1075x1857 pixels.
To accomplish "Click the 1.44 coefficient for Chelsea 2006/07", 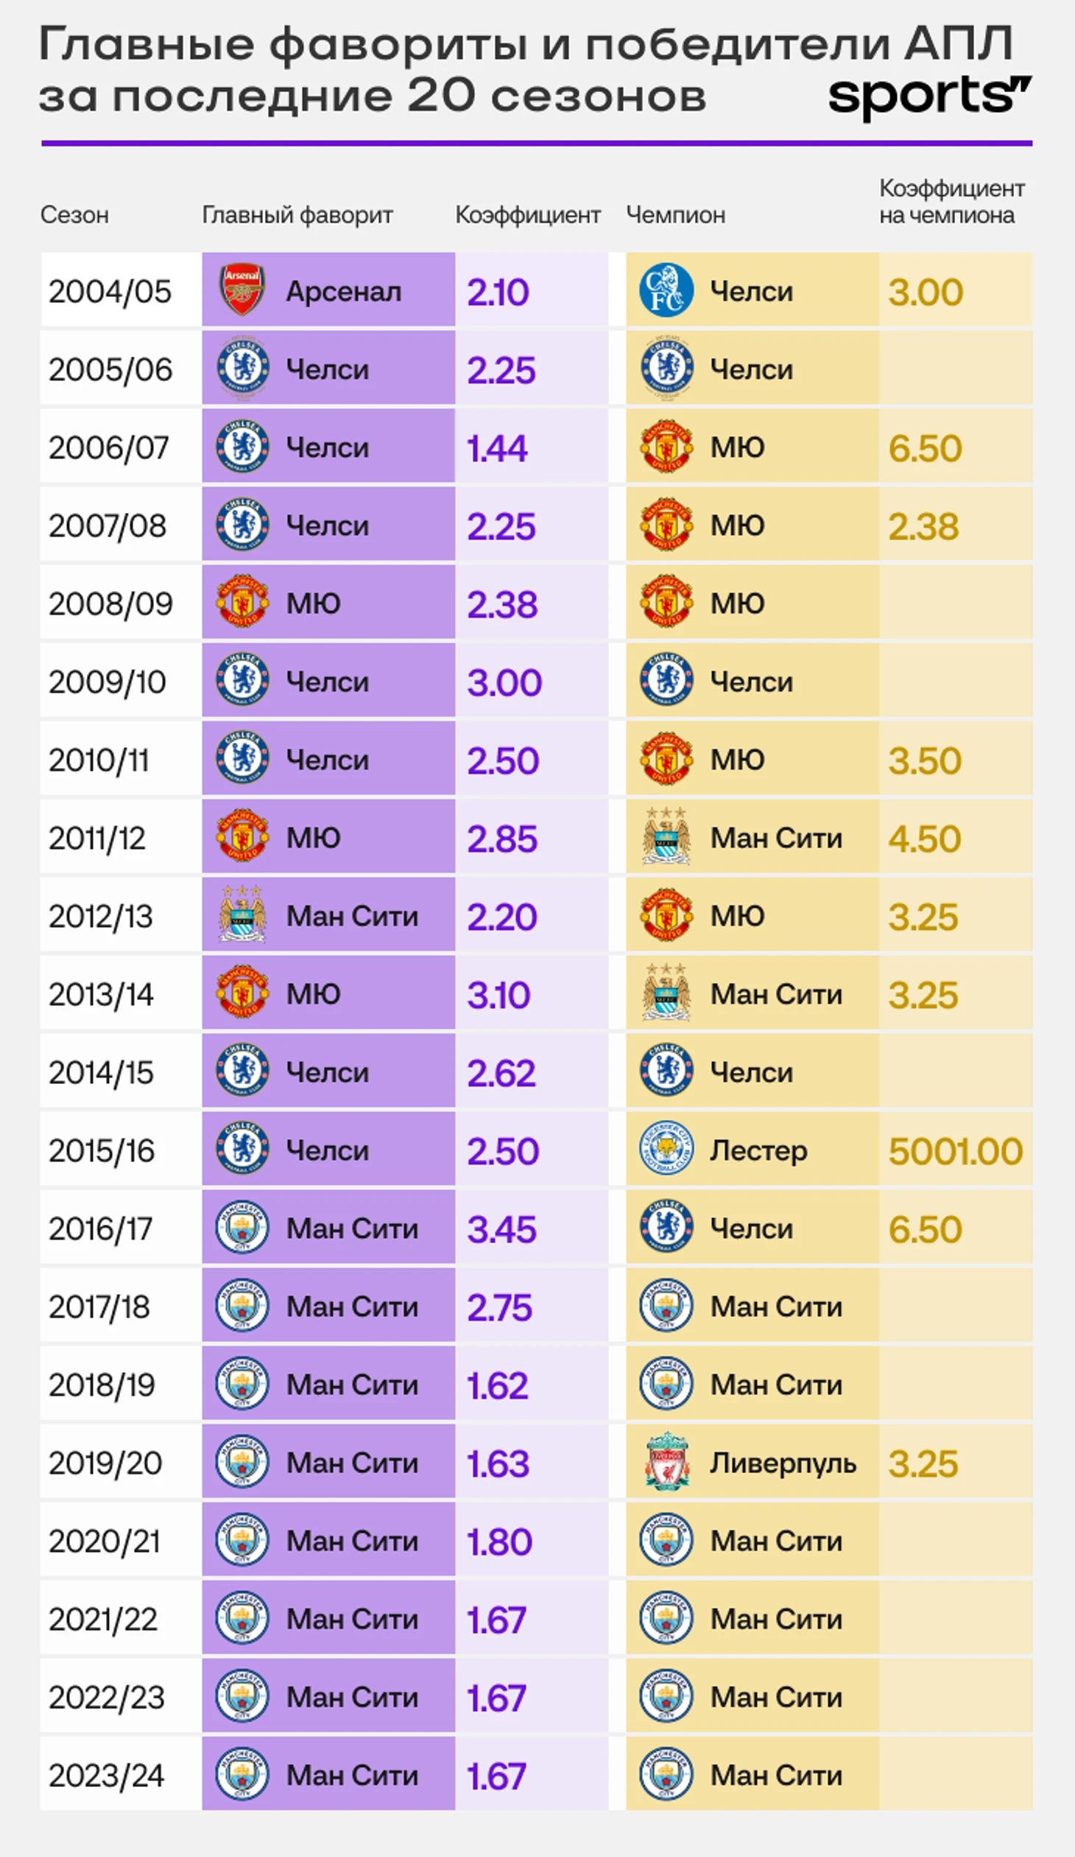I will 498,448.
